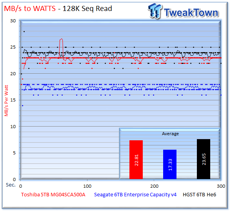Click the red line spike peak near 26
This screenshot has height=212, width=231.
61,39
